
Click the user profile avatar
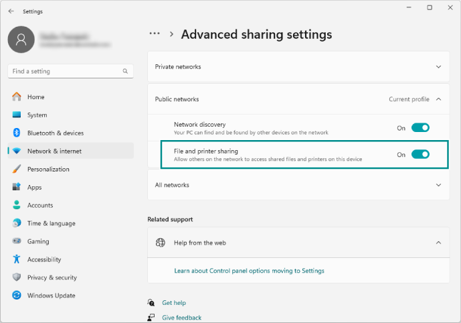(21, 40)
